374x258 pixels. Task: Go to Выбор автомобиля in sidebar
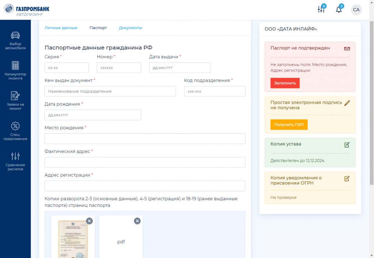15,41
